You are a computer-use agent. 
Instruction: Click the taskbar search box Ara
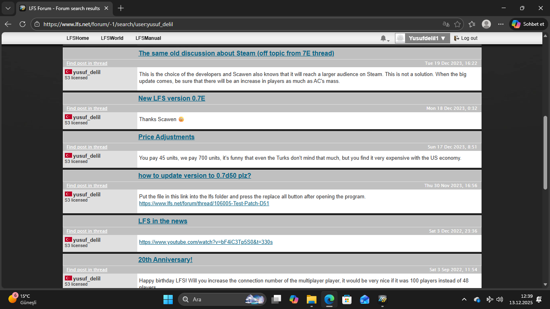[222, 299]
